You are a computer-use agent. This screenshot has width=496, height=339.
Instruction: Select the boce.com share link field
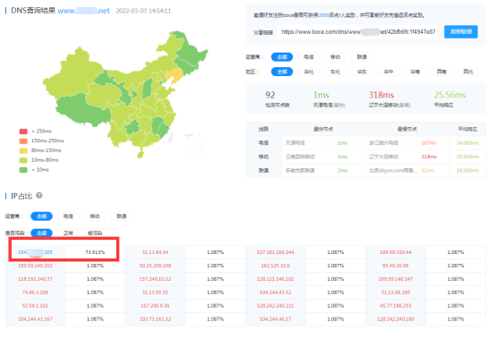pyautogui.click(x=358, y=31)
